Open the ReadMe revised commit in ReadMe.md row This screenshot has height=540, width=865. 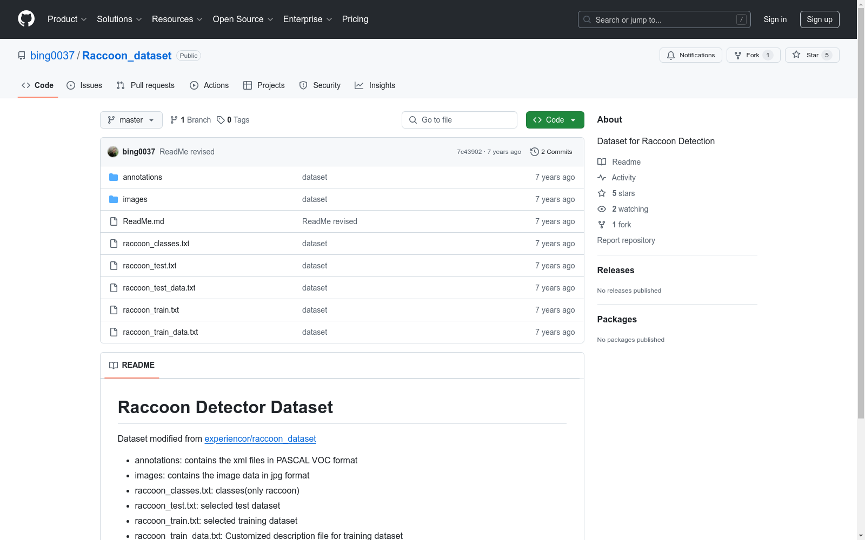click(x=330, y=221)
